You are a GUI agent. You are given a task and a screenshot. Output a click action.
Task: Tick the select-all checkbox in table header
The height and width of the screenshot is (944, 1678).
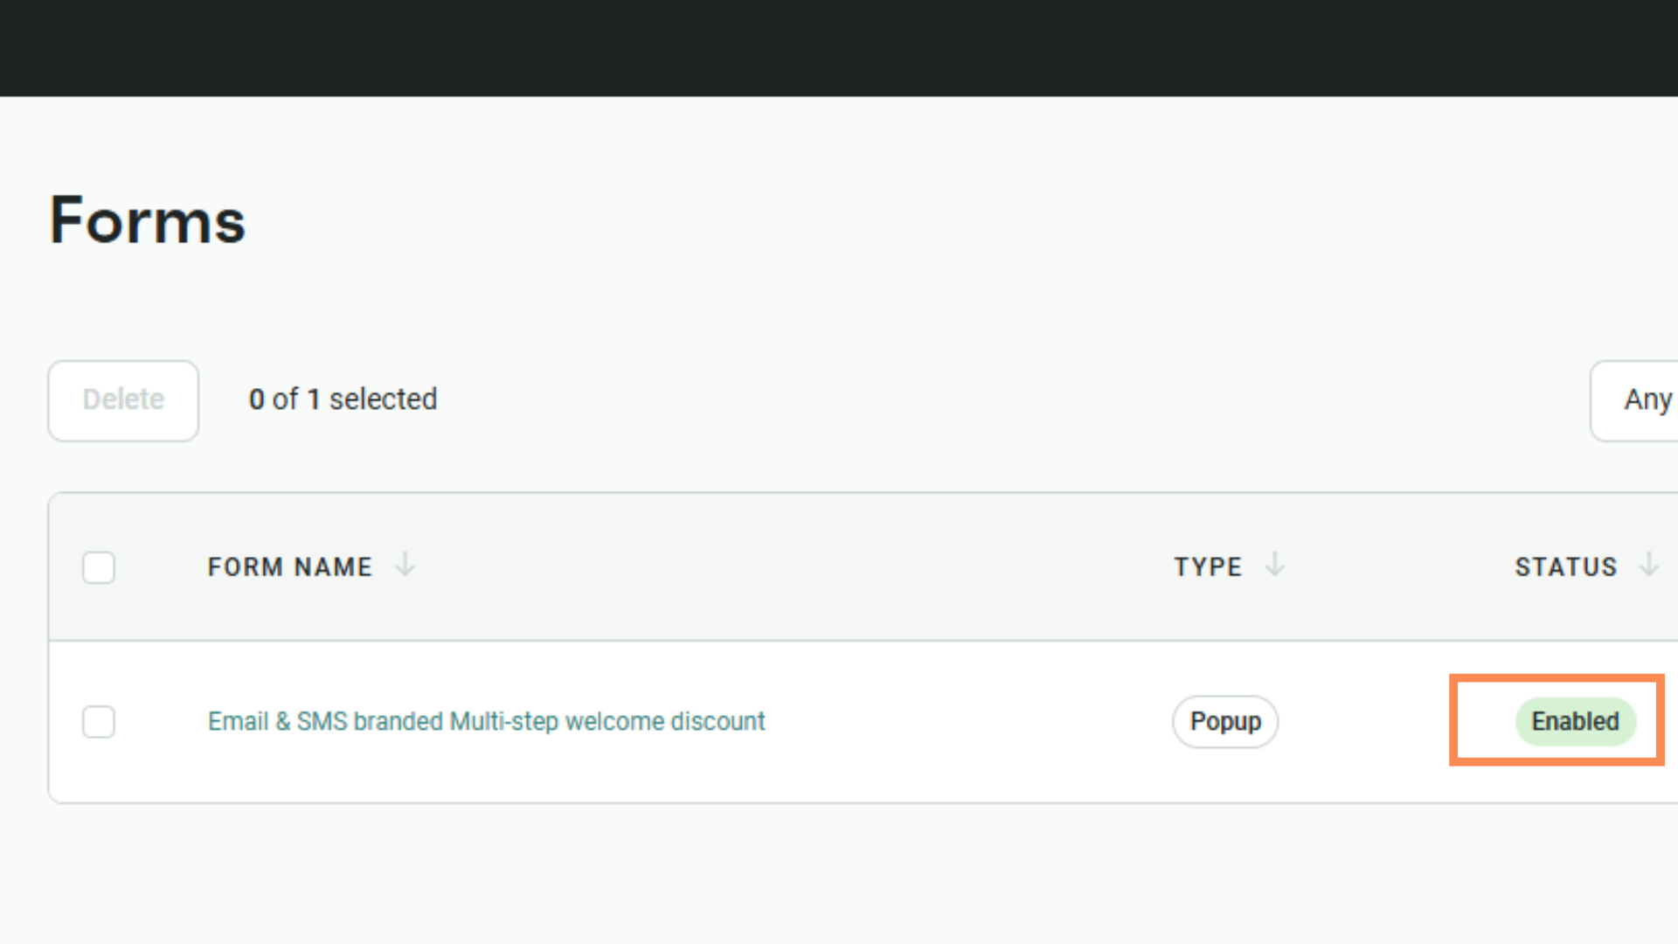(99, 567)
